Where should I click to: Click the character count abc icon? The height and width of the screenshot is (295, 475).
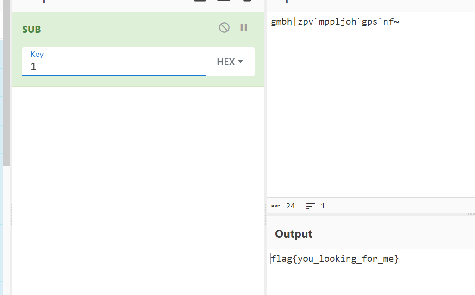(x=275, y=206)
